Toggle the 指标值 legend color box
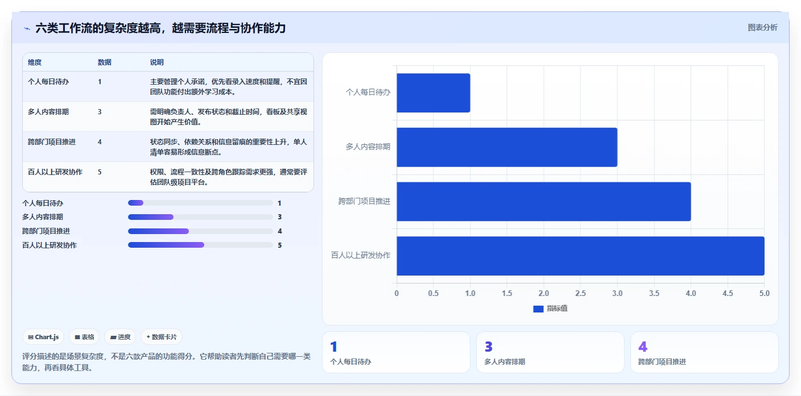801x396 pixels. (538, 309)
